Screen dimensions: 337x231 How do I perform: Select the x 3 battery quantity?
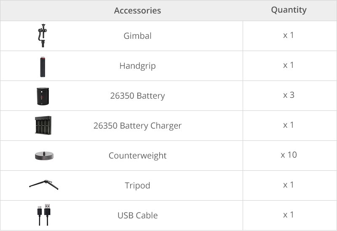pyautogui.click(x=289, y=95)
